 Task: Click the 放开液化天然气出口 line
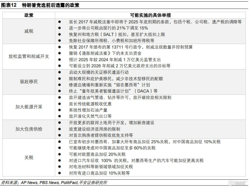click(90, 116)
